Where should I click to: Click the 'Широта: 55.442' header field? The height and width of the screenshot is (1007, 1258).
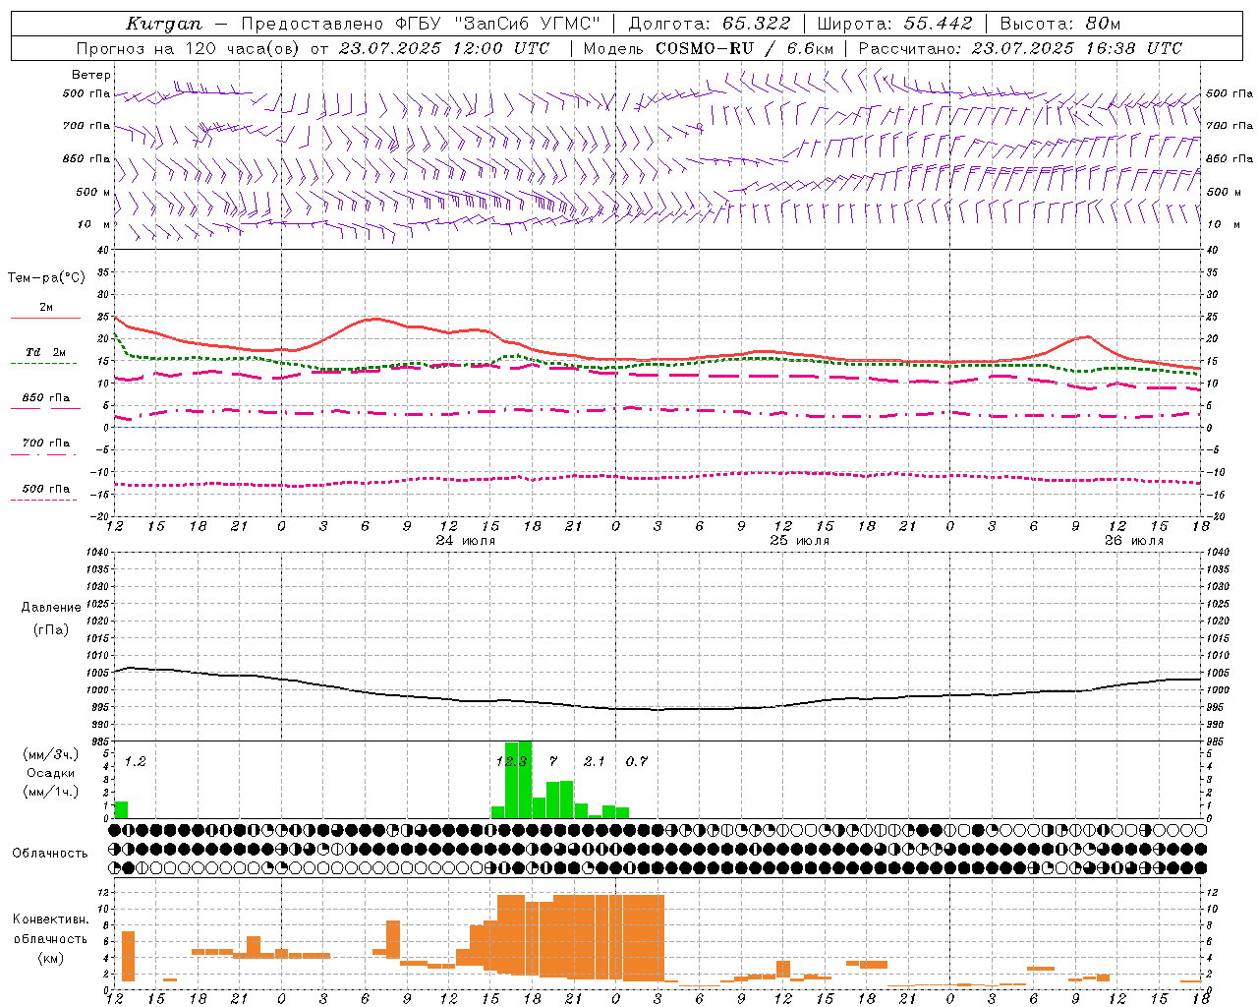(x=894, y=23)
